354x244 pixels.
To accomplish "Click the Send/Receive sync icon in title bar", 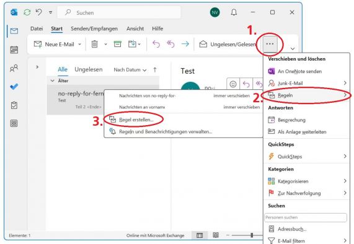I will 27,12.
